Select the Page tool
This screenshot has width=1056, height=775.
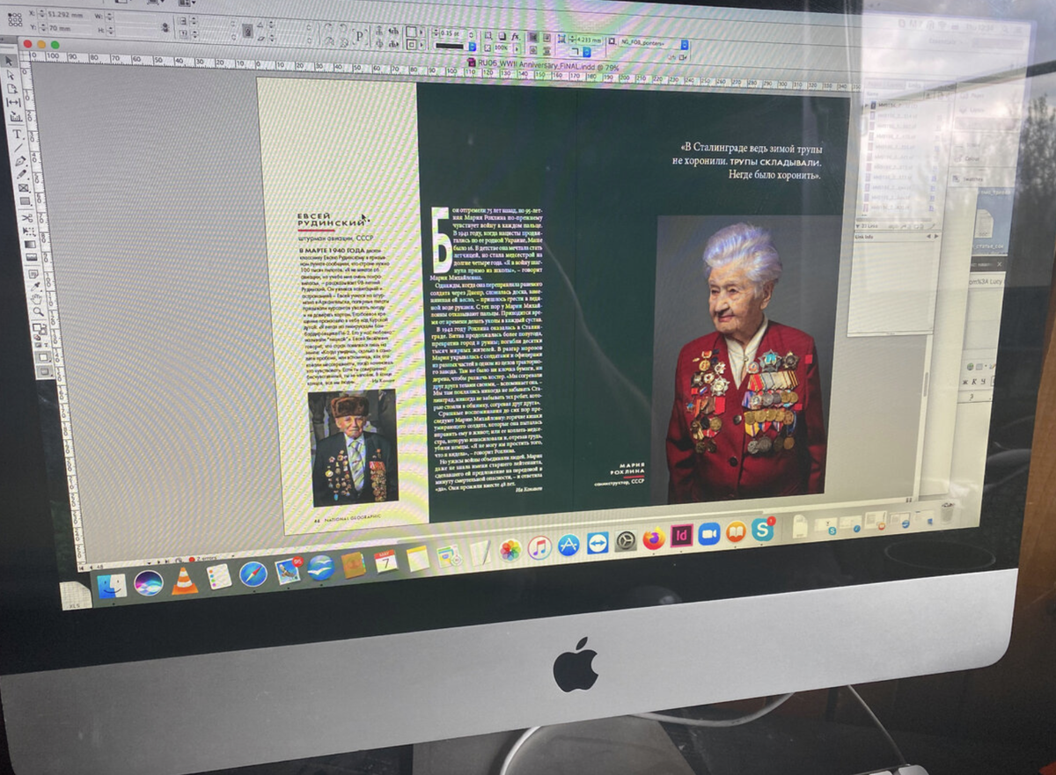[12, 89]
